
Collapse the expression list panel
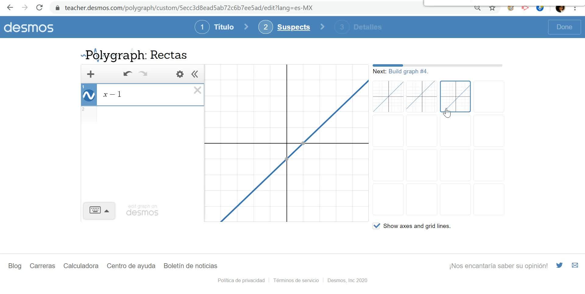(x=195, y=74)
